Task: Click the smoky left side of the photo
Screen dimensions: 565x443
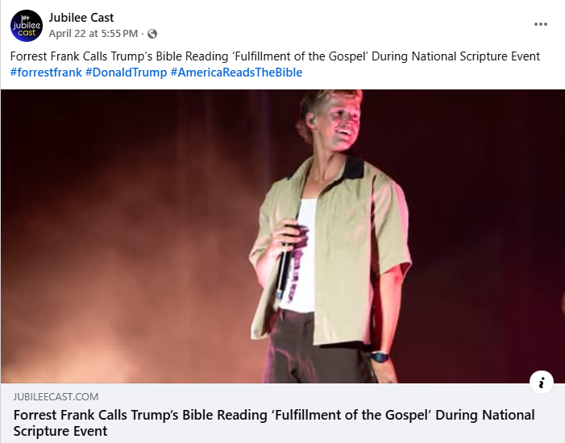Action: point(97,282)
